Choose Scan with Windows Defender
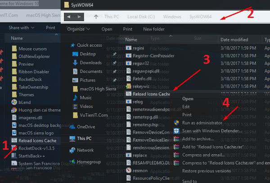The width and height of the screenshot is (270, 183). (x=212, y=131)
